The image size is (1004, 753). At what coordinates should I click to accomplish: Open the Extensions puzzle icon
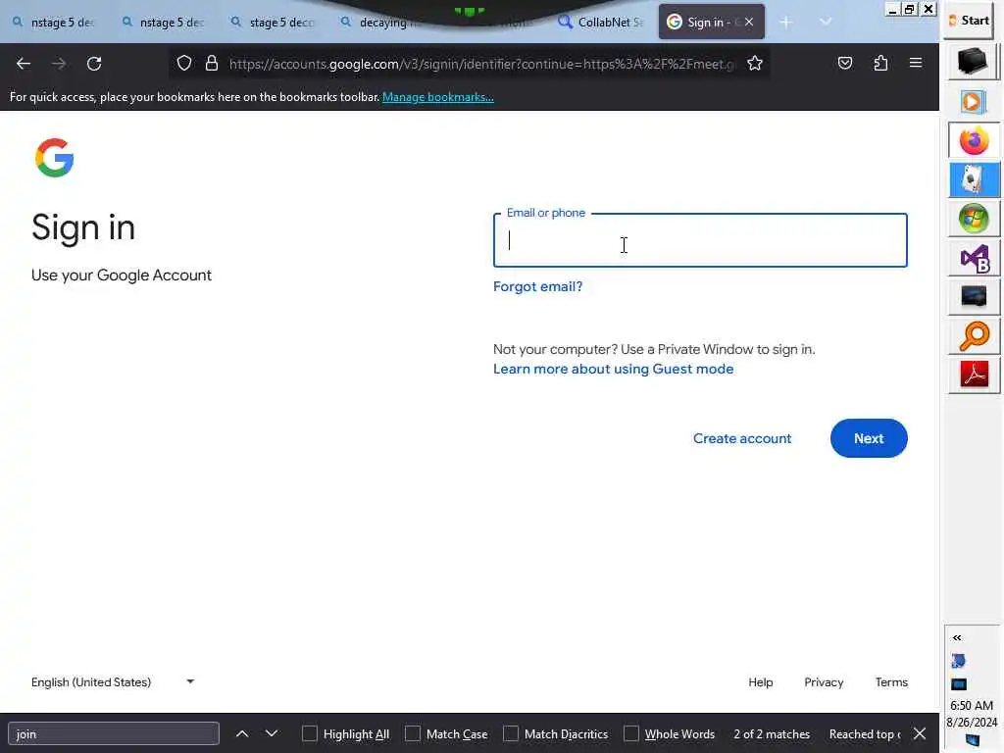[x=881, y=64]
